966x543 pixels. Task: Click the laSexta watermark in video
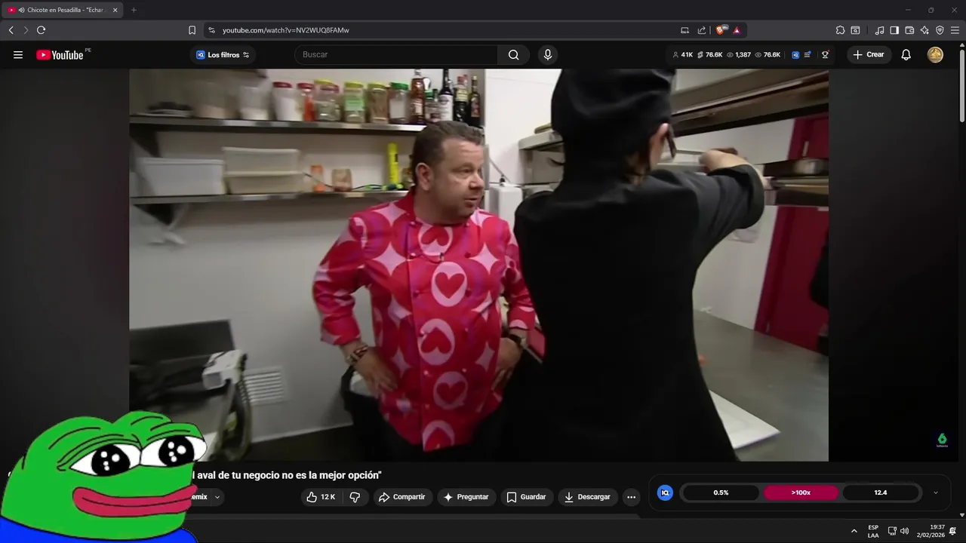click(942, 440)
